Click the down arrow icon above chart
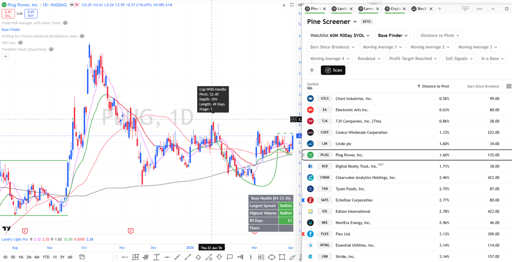Screen dimensions: 512x262 (x=284, y=5)
